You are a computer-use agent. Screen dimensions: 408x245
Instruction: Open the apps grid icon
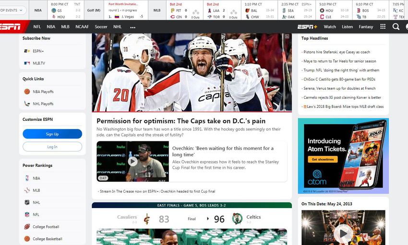click(383, 26)
